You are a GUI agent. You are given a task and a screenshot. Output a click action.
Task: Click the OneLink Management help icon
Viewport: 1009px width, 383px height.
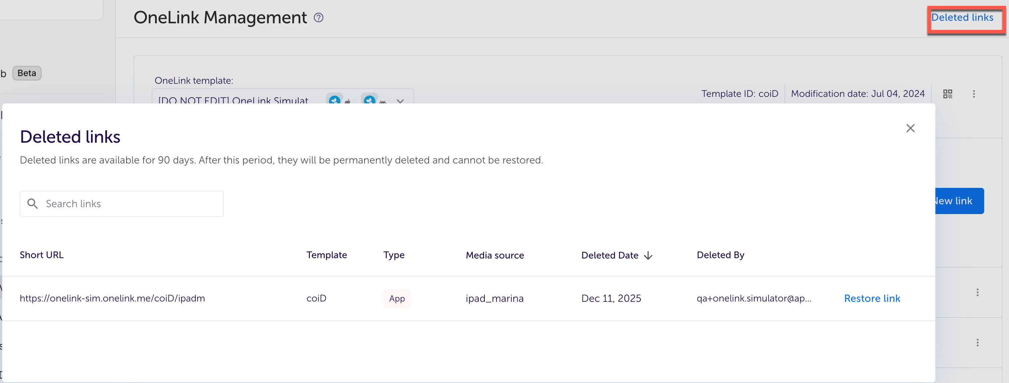(x=319, y=17)
